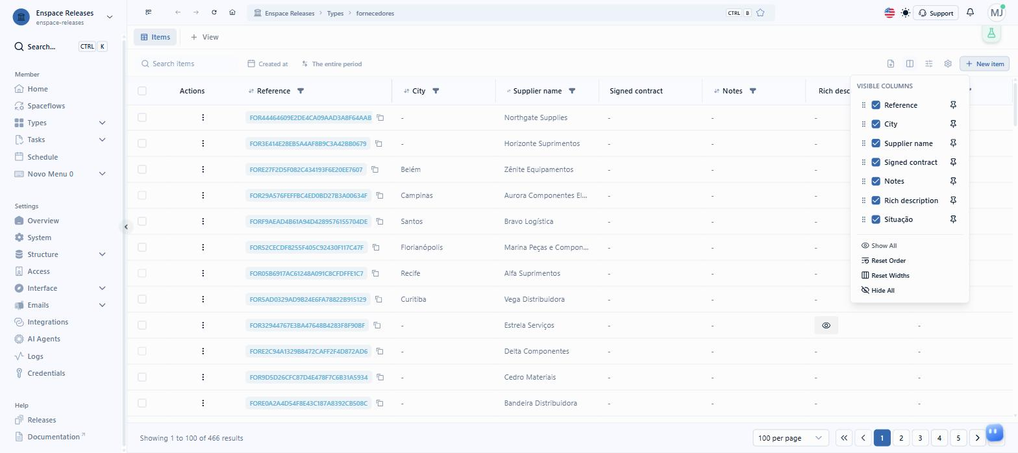Screen dimensions: 1018x453
Task: Bookmark page with the star icon
Action: (x=760, y=13)
